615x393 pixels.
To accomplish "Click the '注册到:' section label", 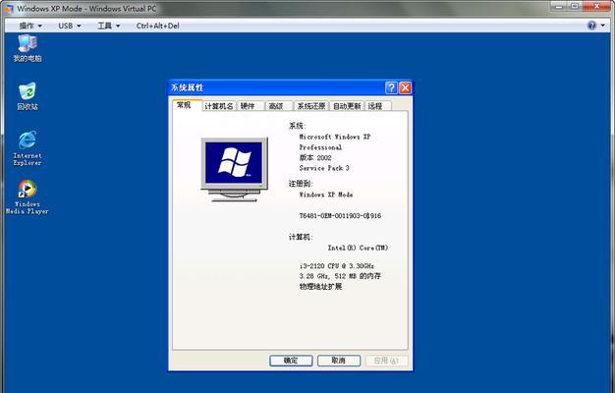I will click(301, 184).
